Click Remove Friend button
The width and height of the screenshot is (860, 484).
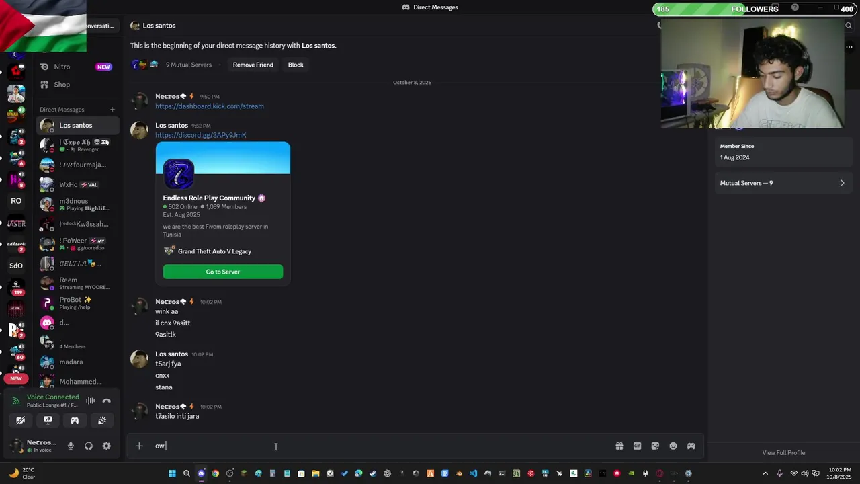pyautogui.click(x=253, y=65)
